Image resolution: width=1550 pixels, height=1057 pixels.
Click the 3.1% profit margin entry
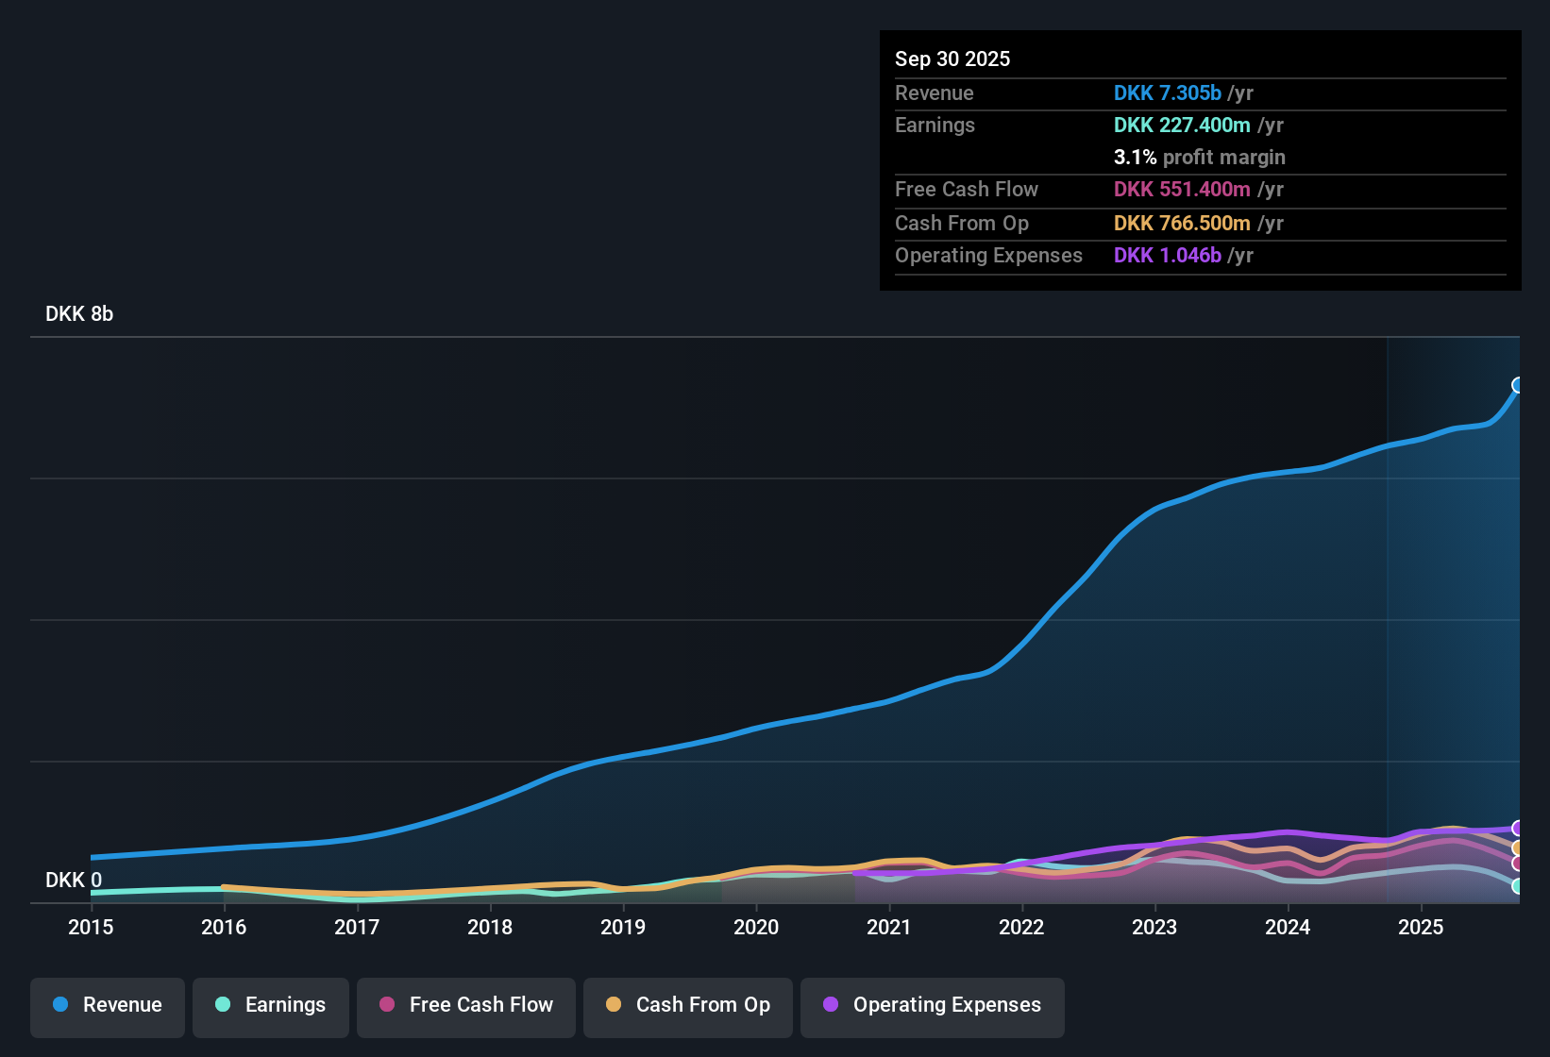click(1199, 158)
